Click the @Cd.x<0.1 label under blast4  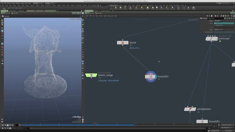point(134,48)
